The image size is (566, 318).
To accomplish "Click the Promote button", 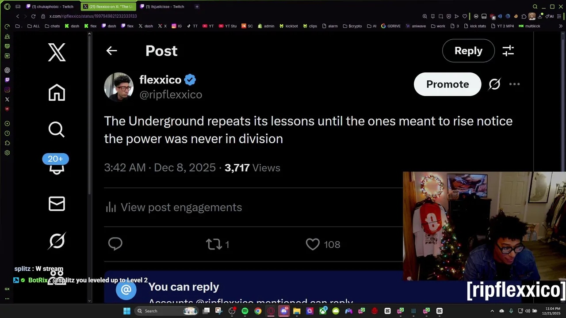I will click(x=447, y=84).
